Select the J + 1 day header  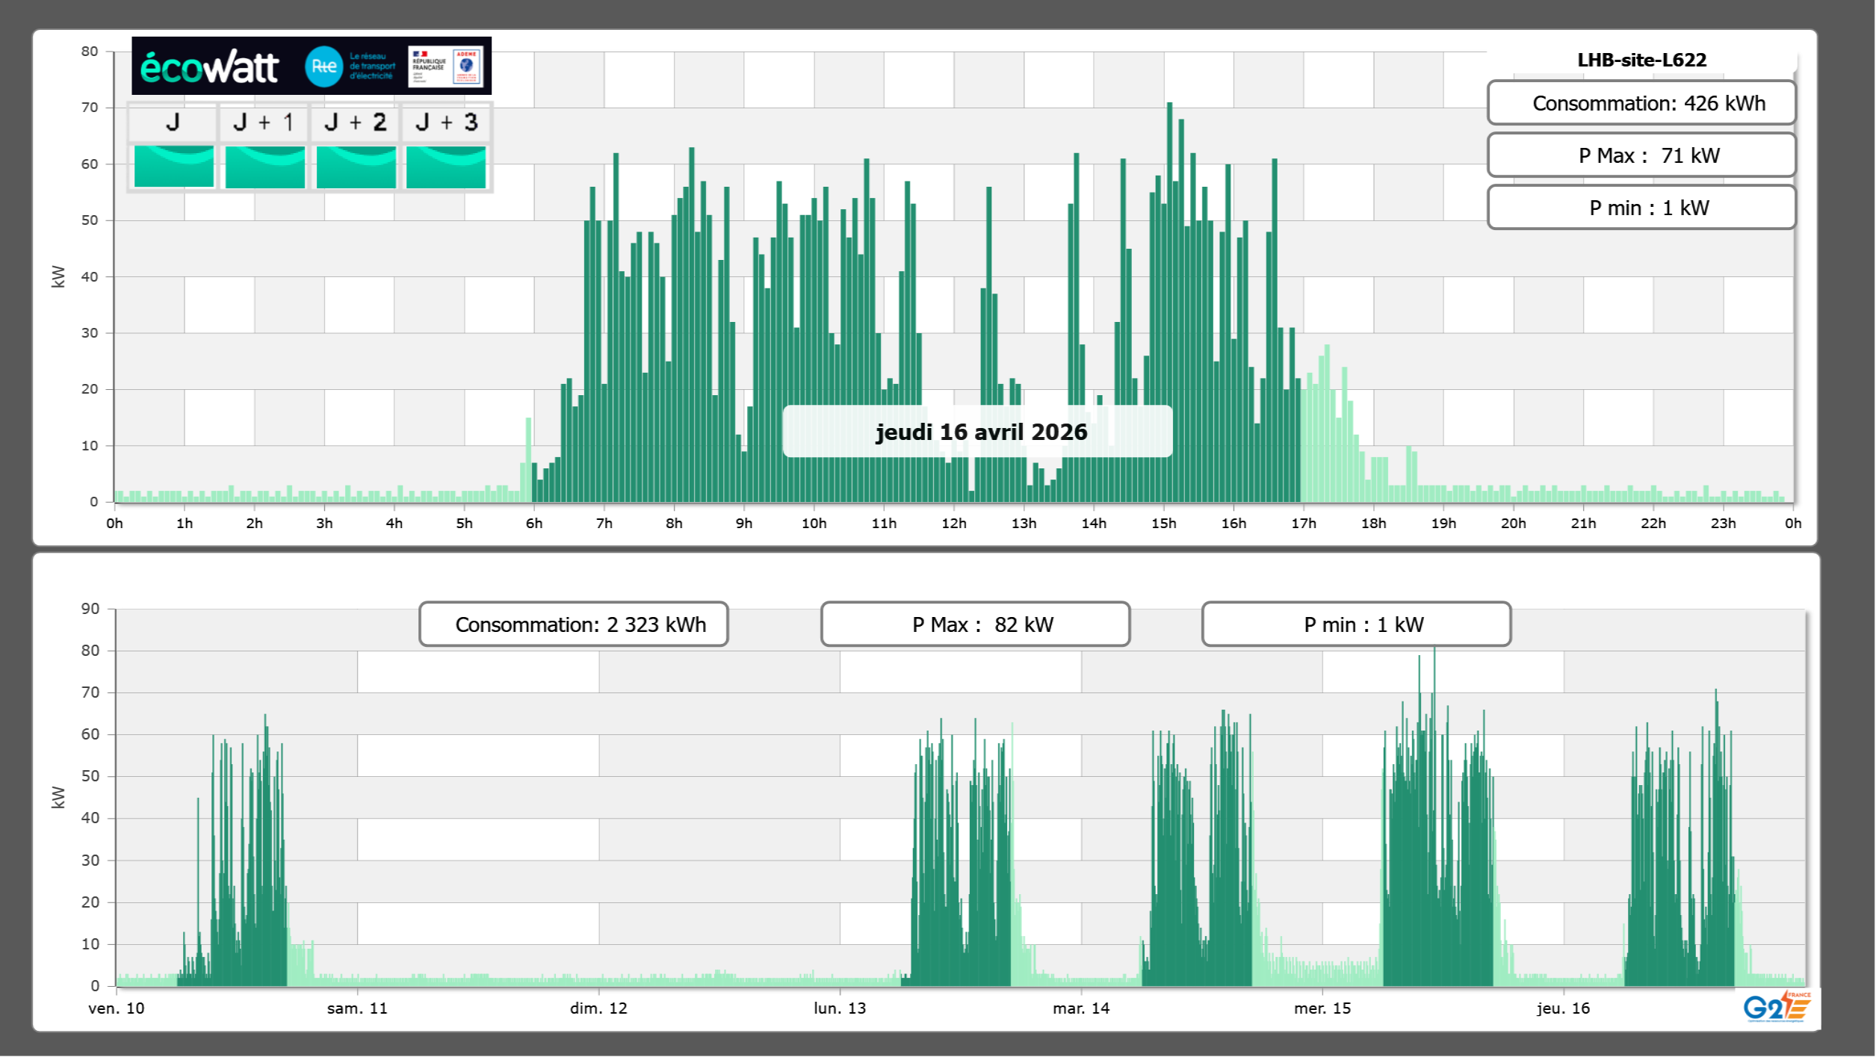[x=264, y=123]
